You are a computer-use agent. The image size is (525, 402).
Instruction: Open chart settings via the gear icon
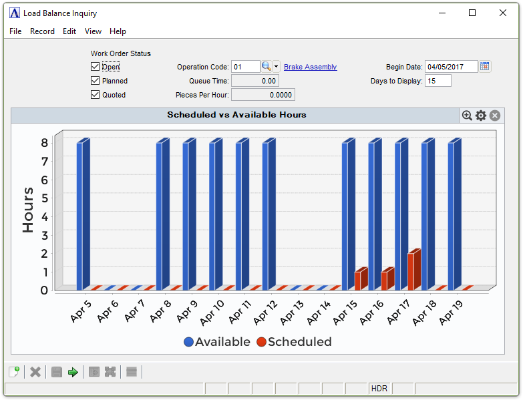coord(481,116)
